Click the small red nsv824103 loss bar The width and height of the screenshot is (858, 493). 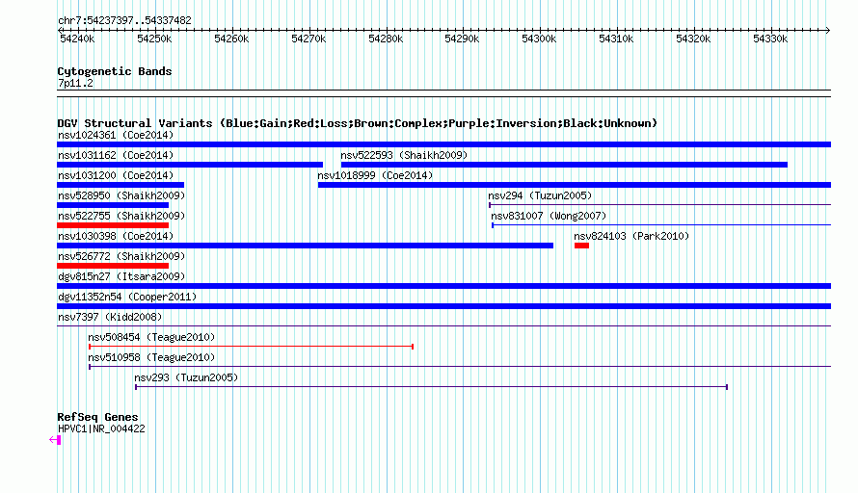tap(581, 246)
